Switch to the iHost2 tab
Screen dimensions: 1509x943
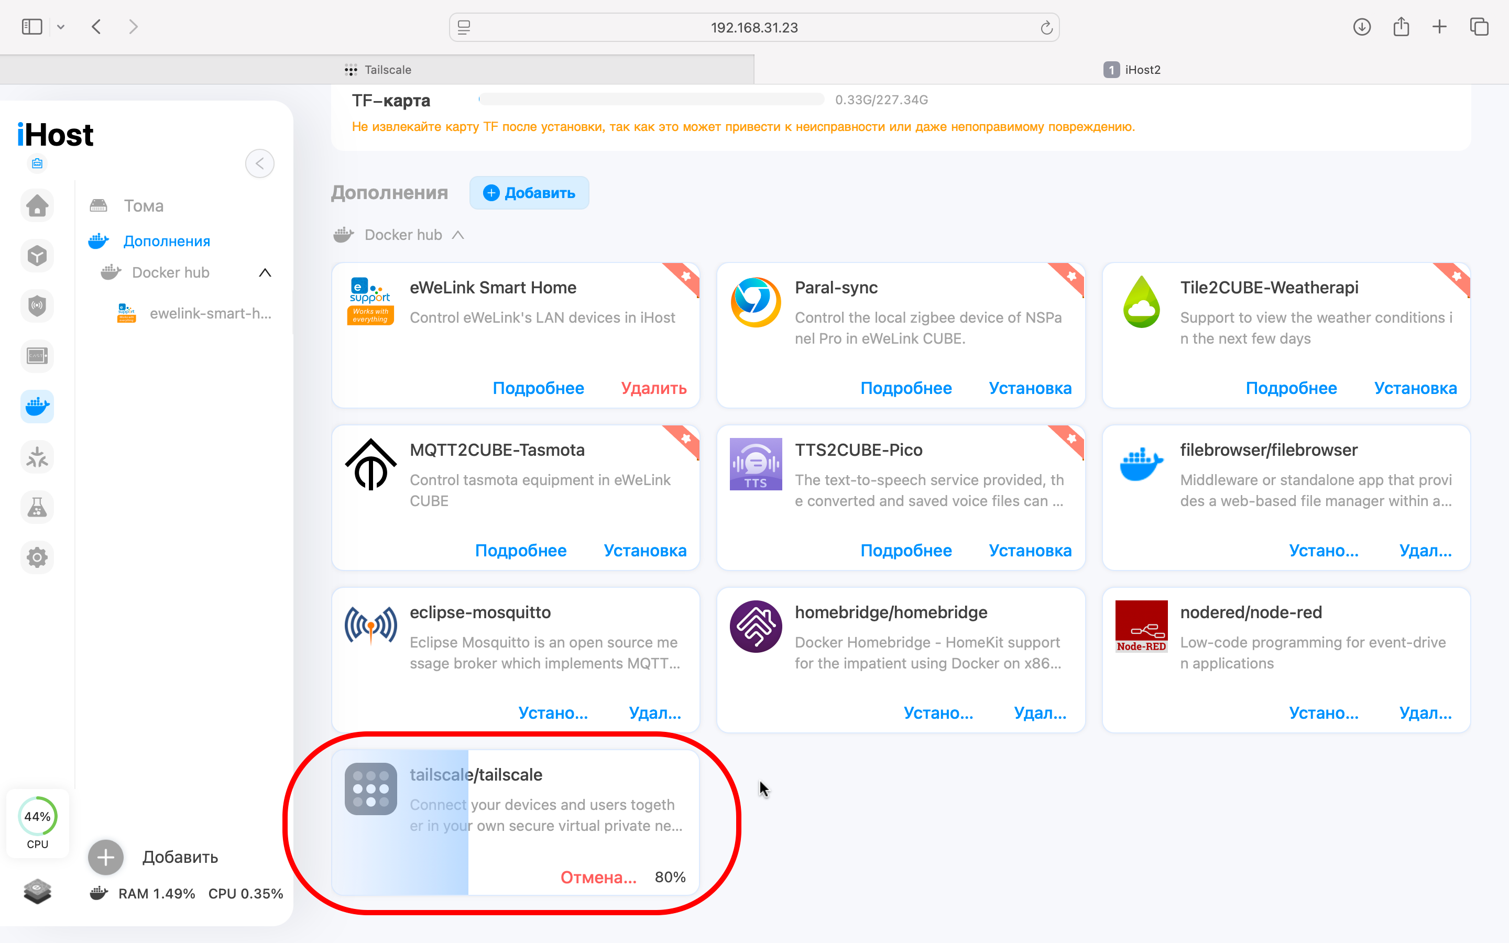click(x=1132, y=70)
